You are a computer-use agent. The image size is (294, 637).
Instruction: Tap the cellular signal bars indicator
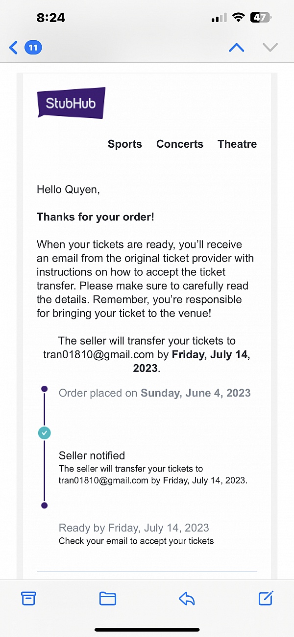(x=219, y=17)
